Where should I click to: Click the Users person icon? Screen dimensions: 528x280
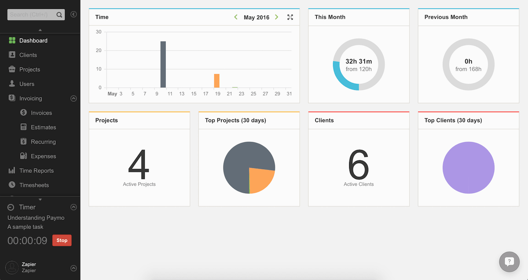tap(12, 84)
